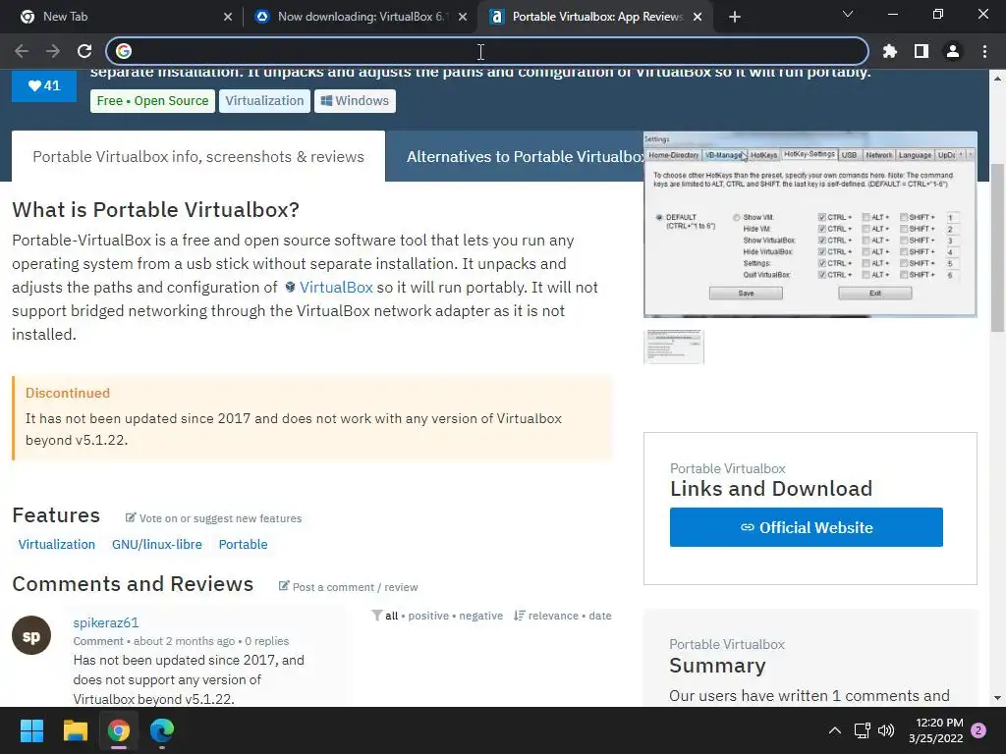The image size is (1006, 754).
Task: Sort comments by relevance
Action: 553,616
